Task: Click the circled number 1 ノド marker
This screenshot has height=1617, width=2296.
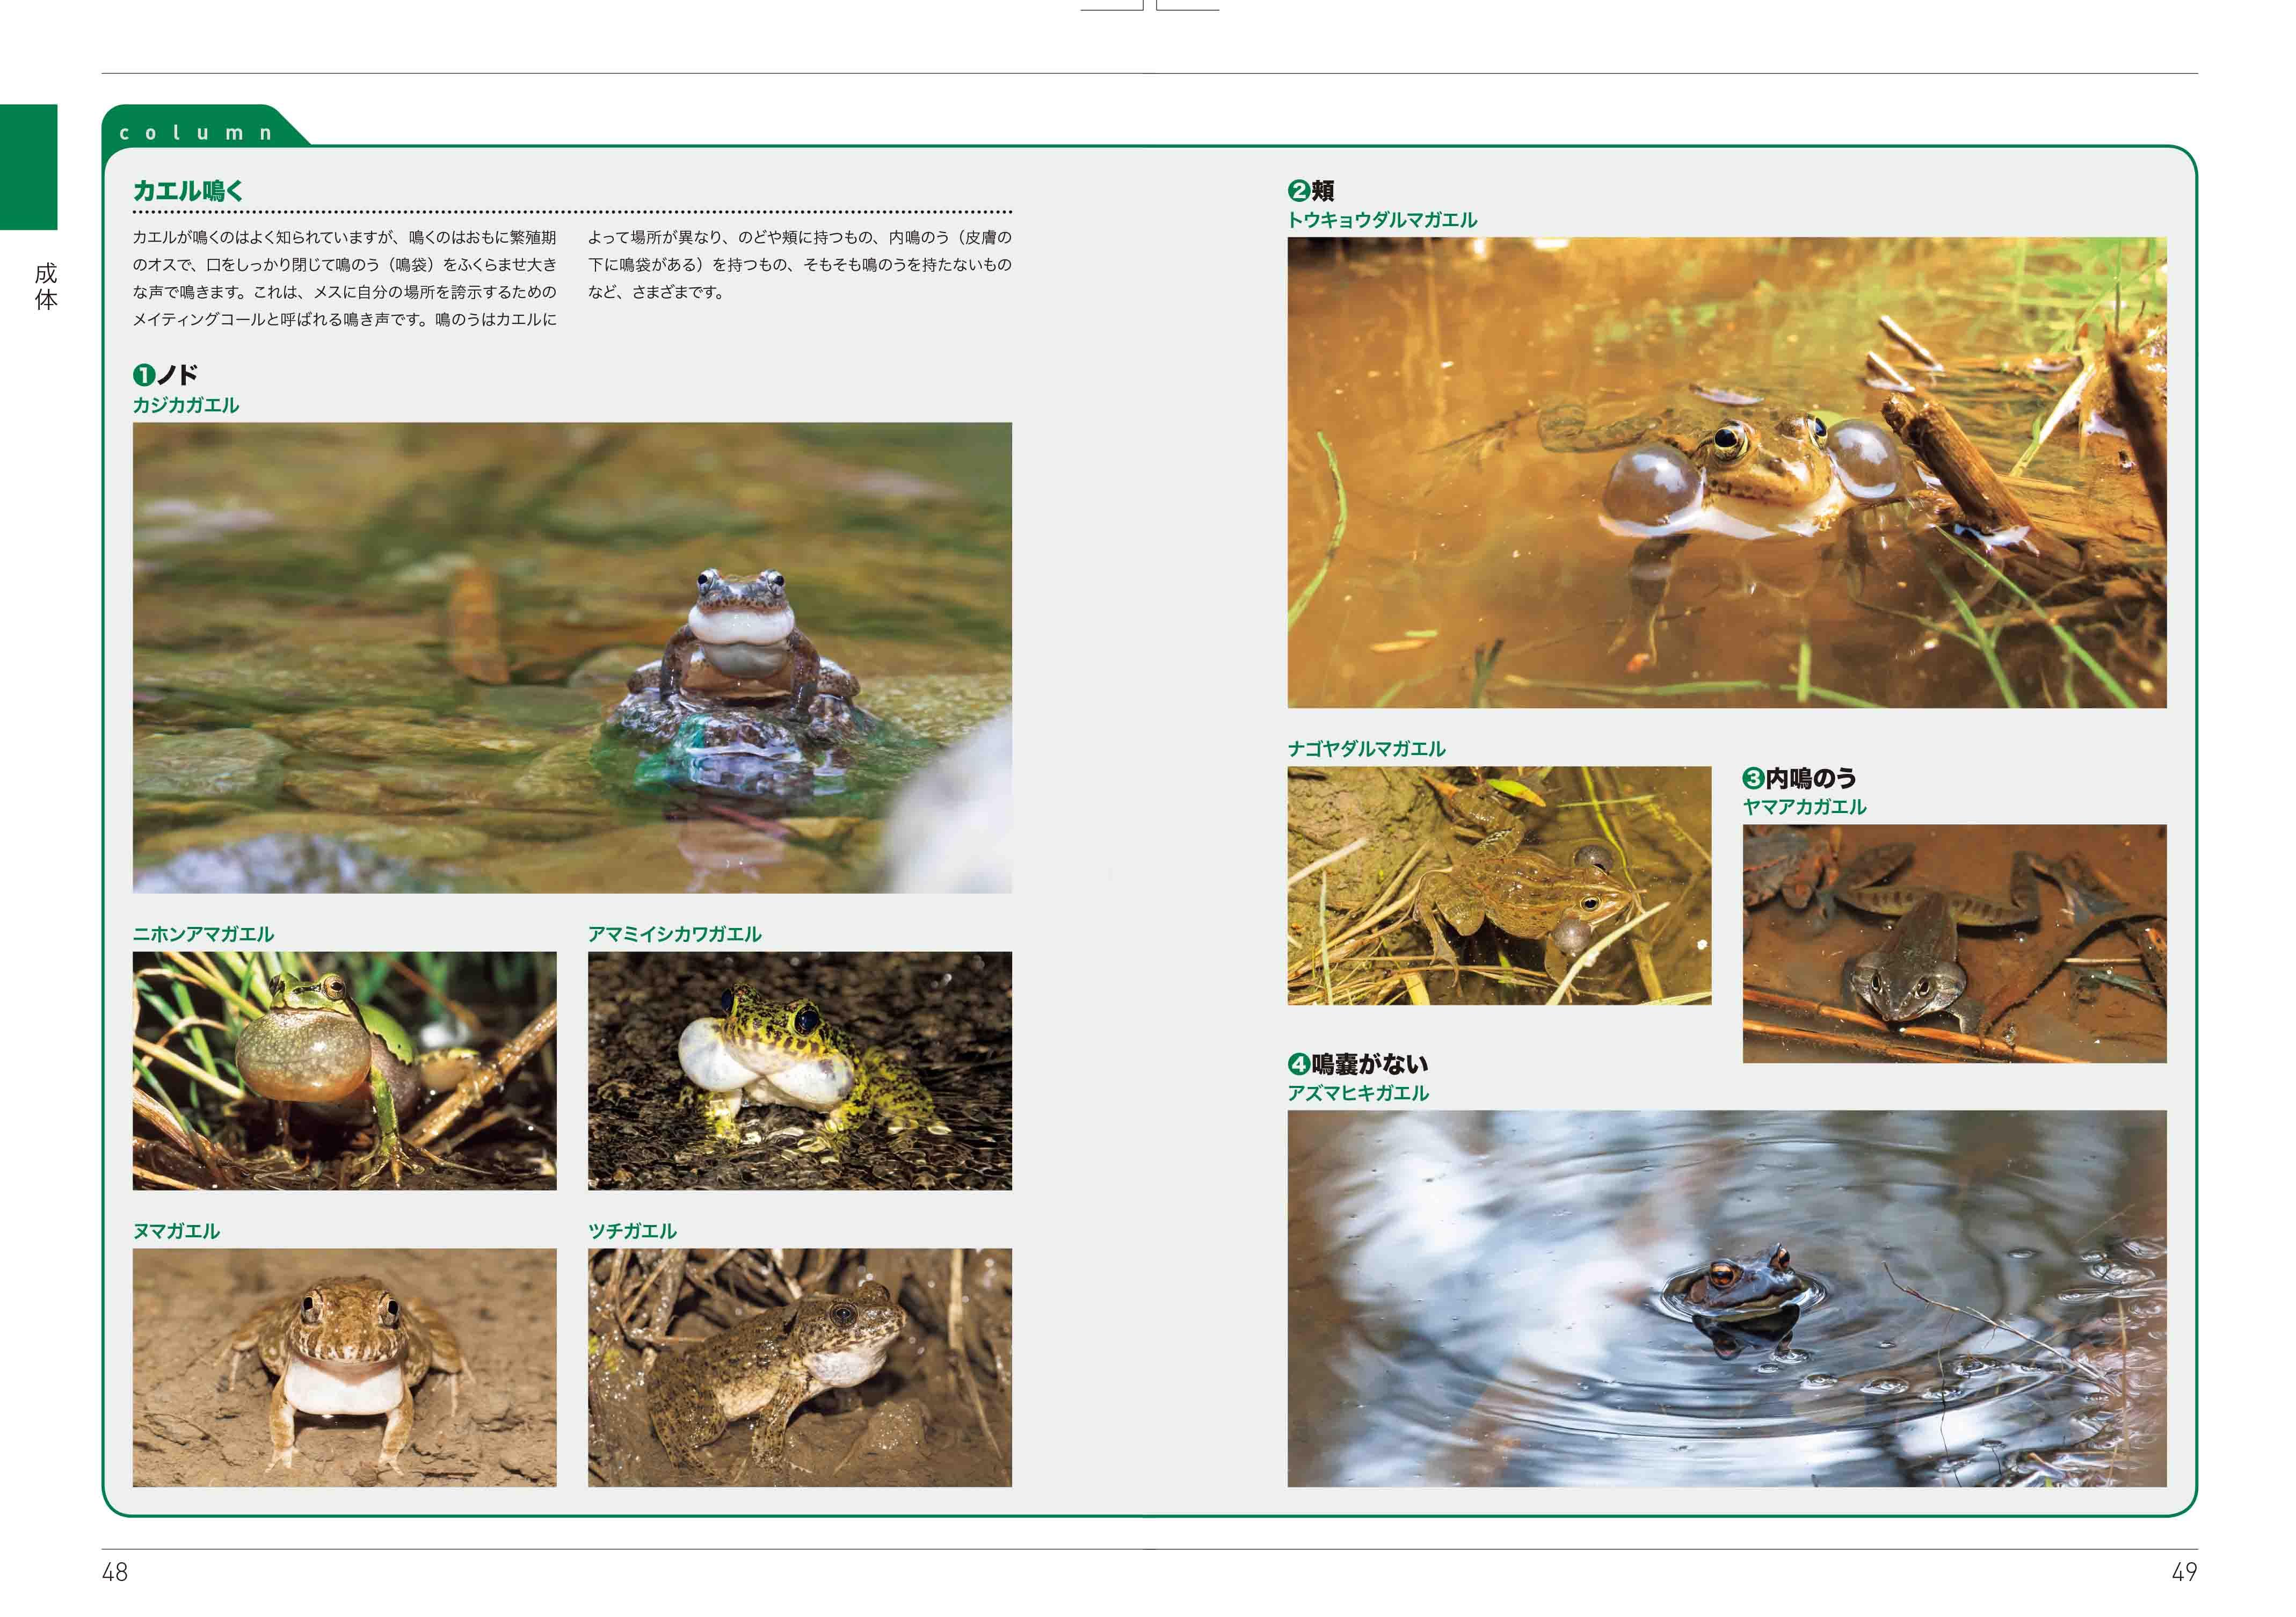Action: [x=145, y=375]
